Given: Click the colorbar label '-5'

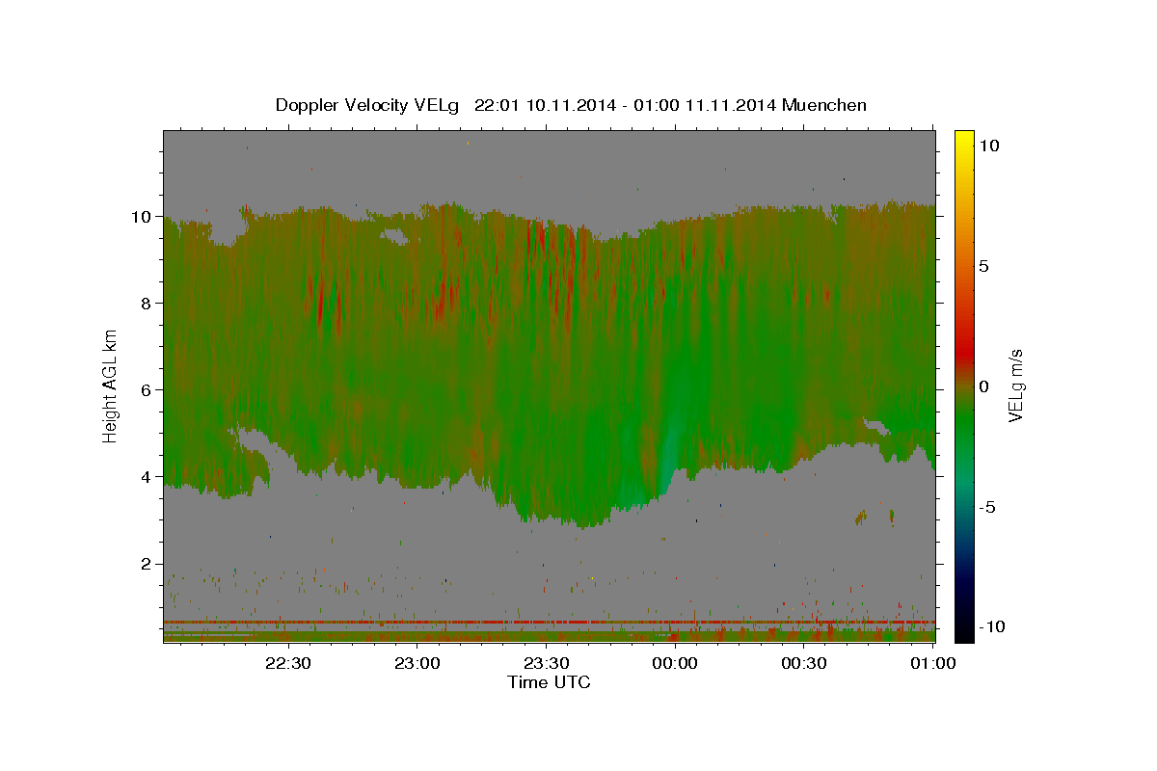Looking at the screenshot, I should pos(989,507).
